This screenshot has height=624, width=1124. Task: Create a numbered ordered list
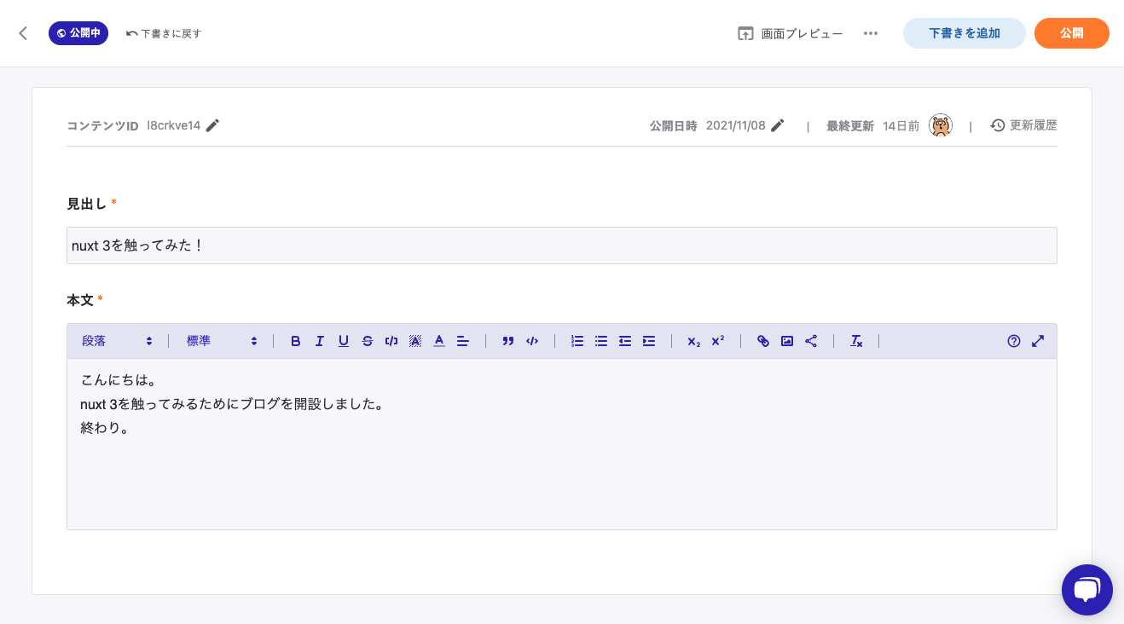577,341
